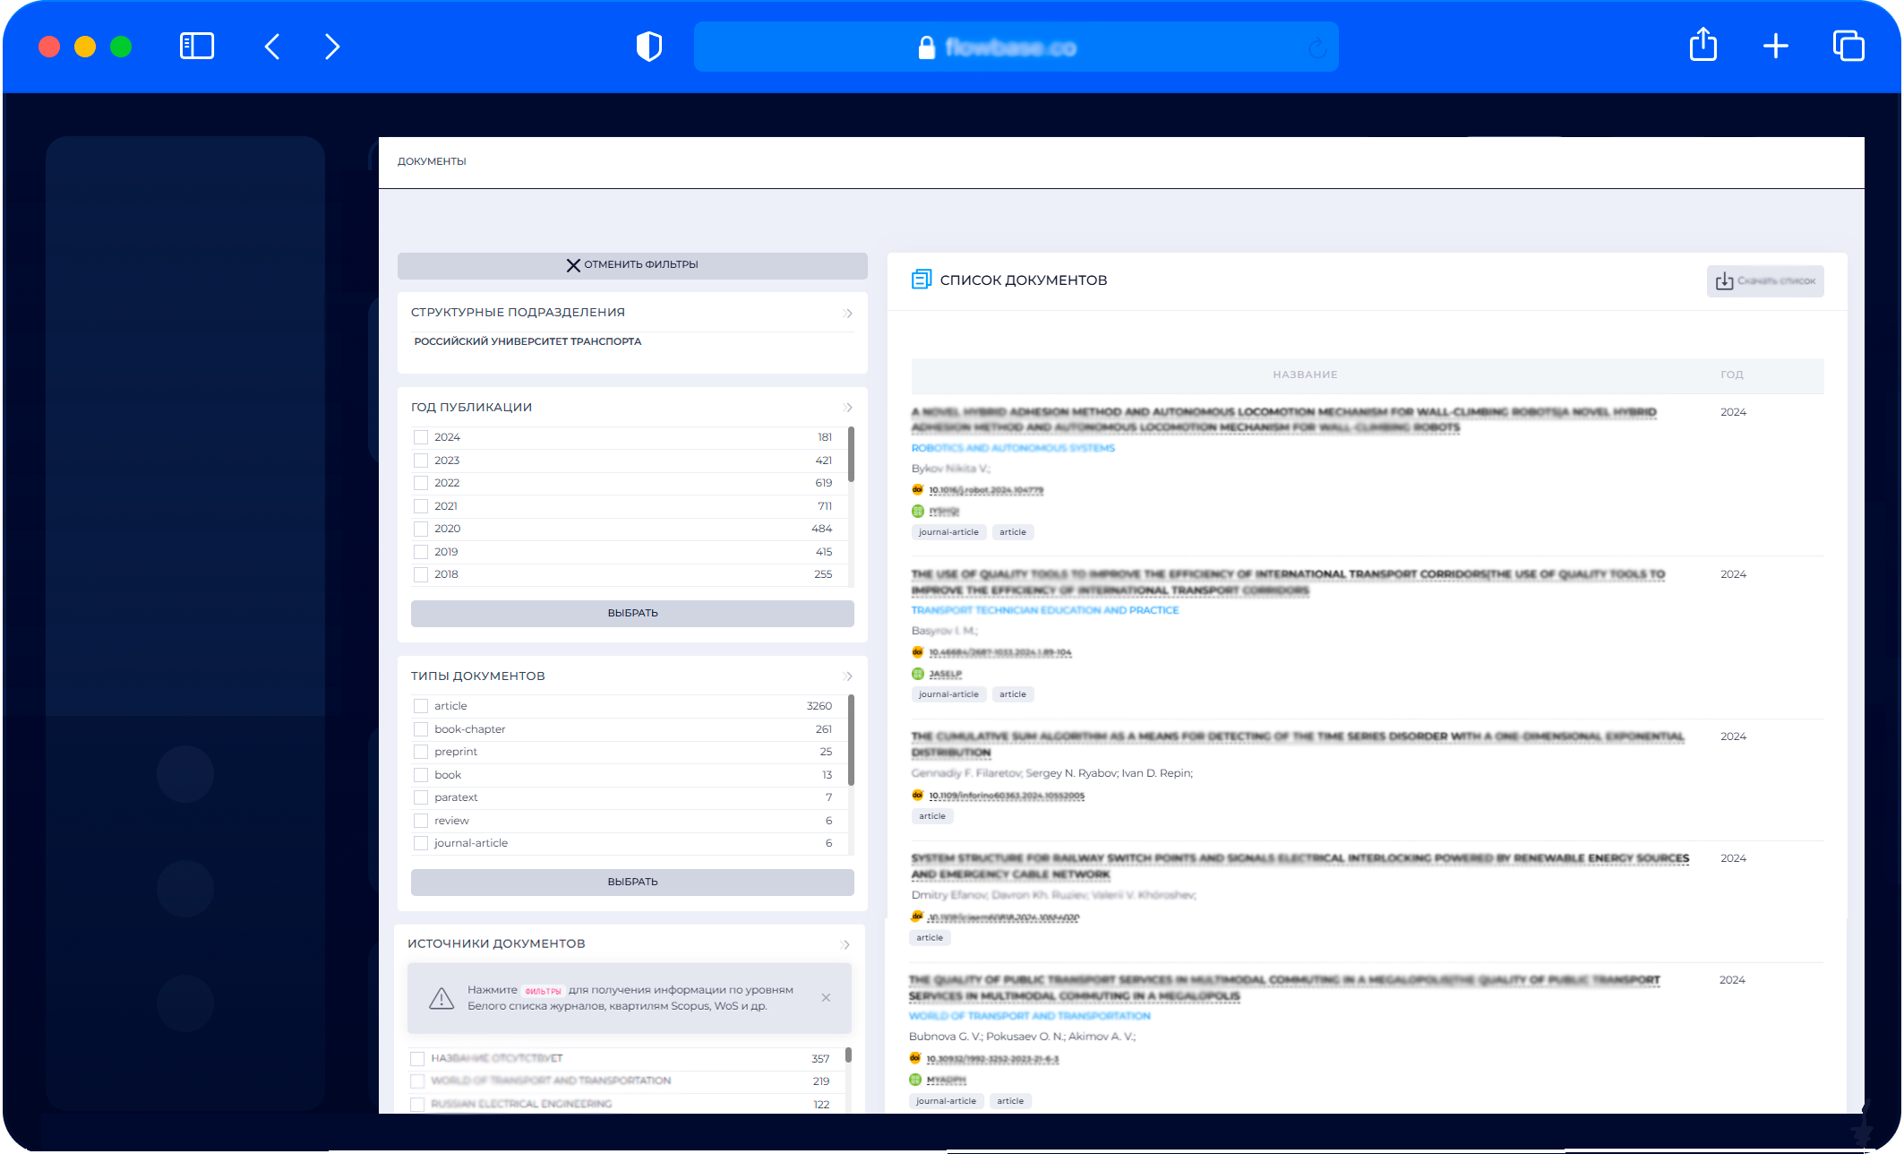
Task: Click journal-article tag under the Bykov article
Action: point(948,532)
